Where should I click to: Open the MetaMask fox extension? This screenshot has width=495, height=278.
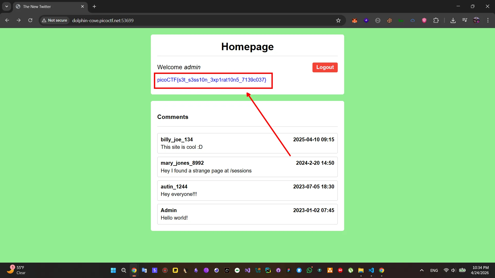[354, 20]
